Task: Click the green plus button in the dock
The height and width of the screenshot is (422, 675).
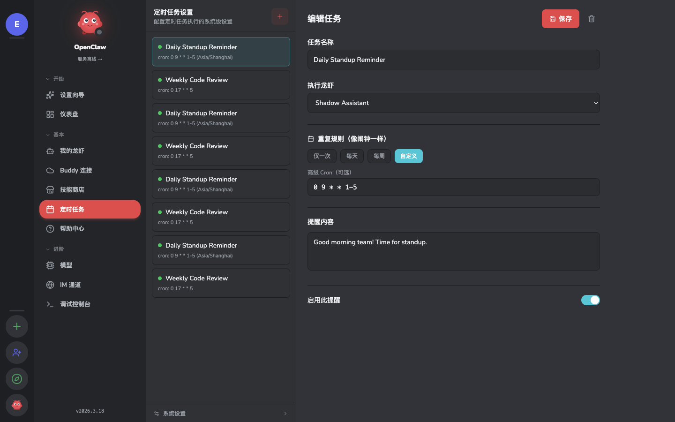Action: [x=16, y=326]
